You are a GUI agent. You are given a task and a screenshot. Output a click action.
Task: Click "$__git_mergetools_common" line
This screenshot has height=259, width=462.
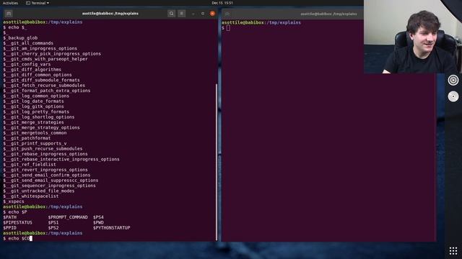pos(35,133)
